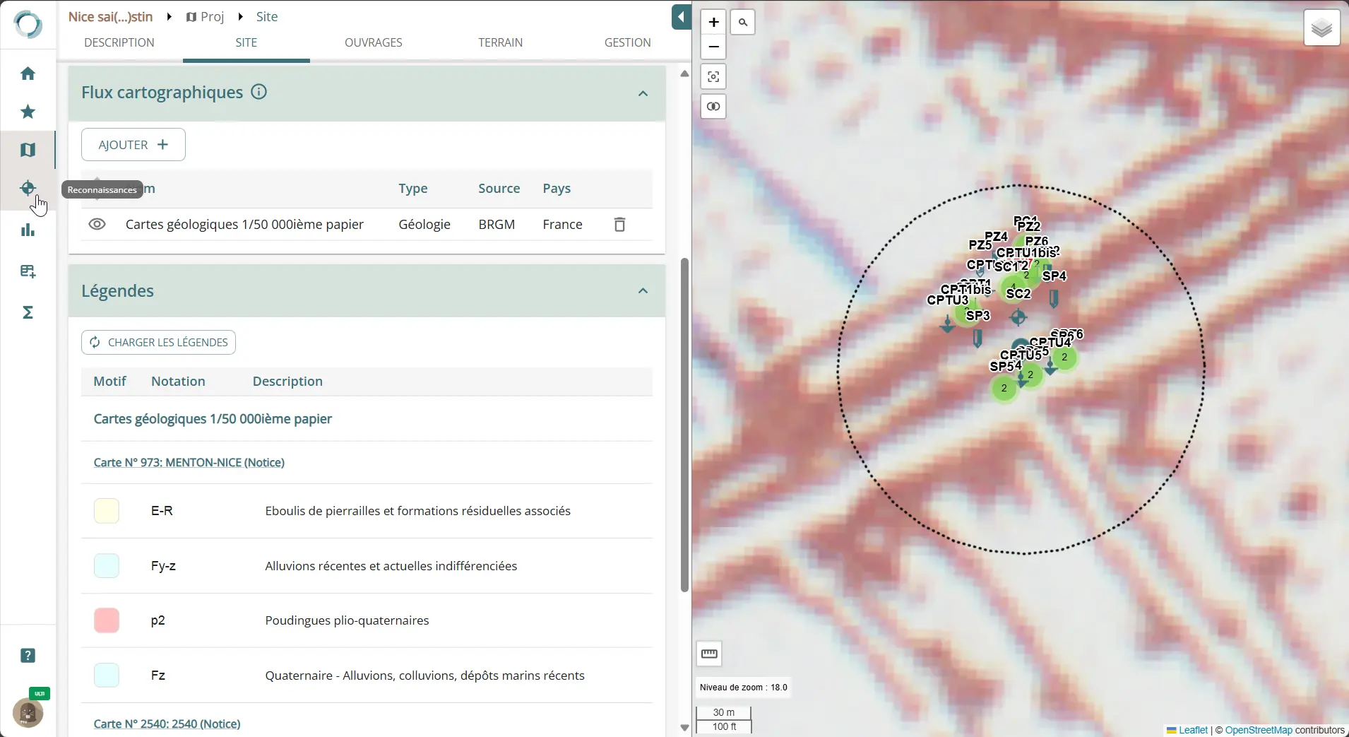Screen dimensions: 1349x737
Task: Open the map layers selector
Action: [1321, 28]
